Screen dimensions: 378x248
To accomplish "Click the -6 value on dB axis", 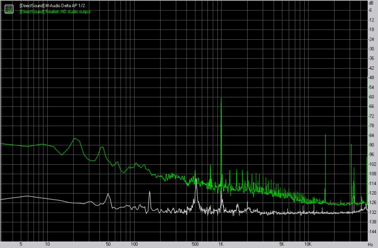I will 372,10.
